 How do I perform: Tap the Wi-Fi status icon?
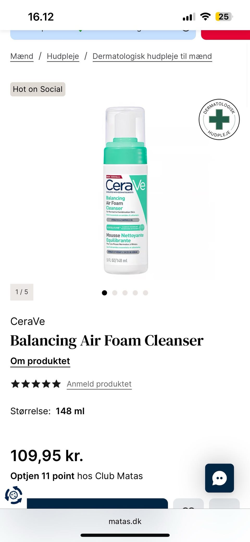tap(205, 17)
